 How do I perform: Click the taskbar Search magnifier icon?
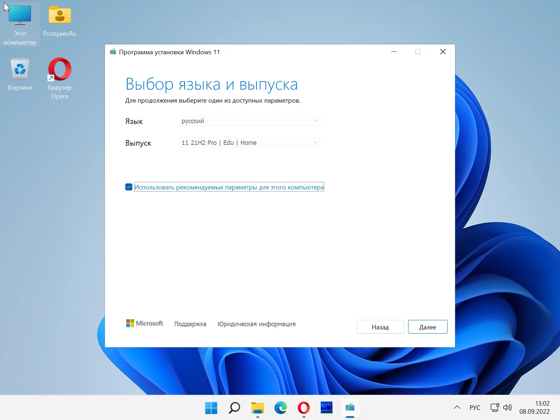(x=234, y=408)
